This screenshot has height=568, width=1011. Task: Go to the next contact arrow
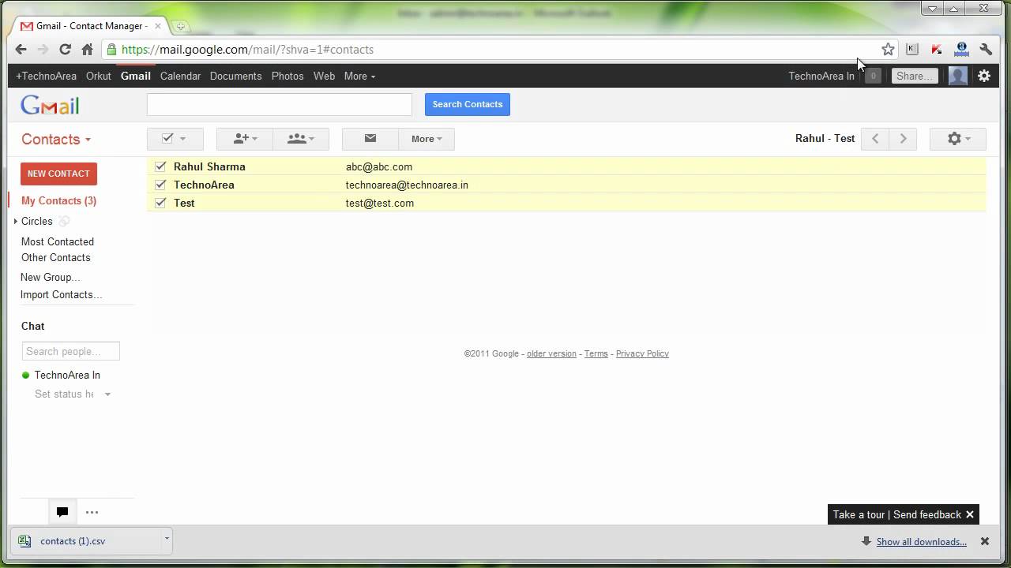point(903,138)
